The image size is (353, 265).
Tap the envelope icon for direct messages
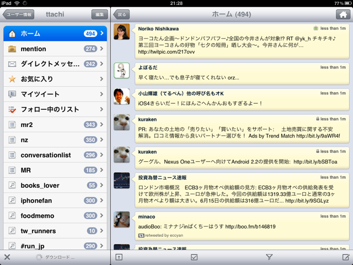click(x=12, y=64)
